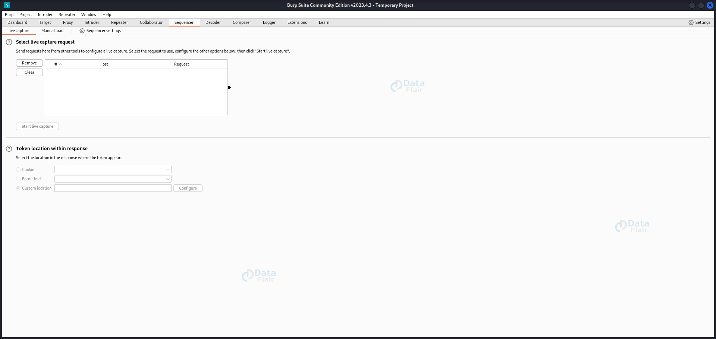Select the Live capture sub-tab
This screenshot has height=339, width=716.
18,31
